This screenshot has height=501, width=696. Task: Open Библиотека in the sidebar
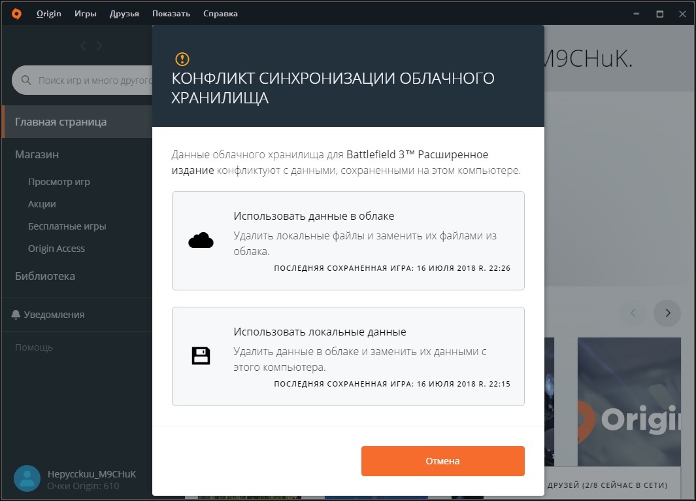coord(45,276)
